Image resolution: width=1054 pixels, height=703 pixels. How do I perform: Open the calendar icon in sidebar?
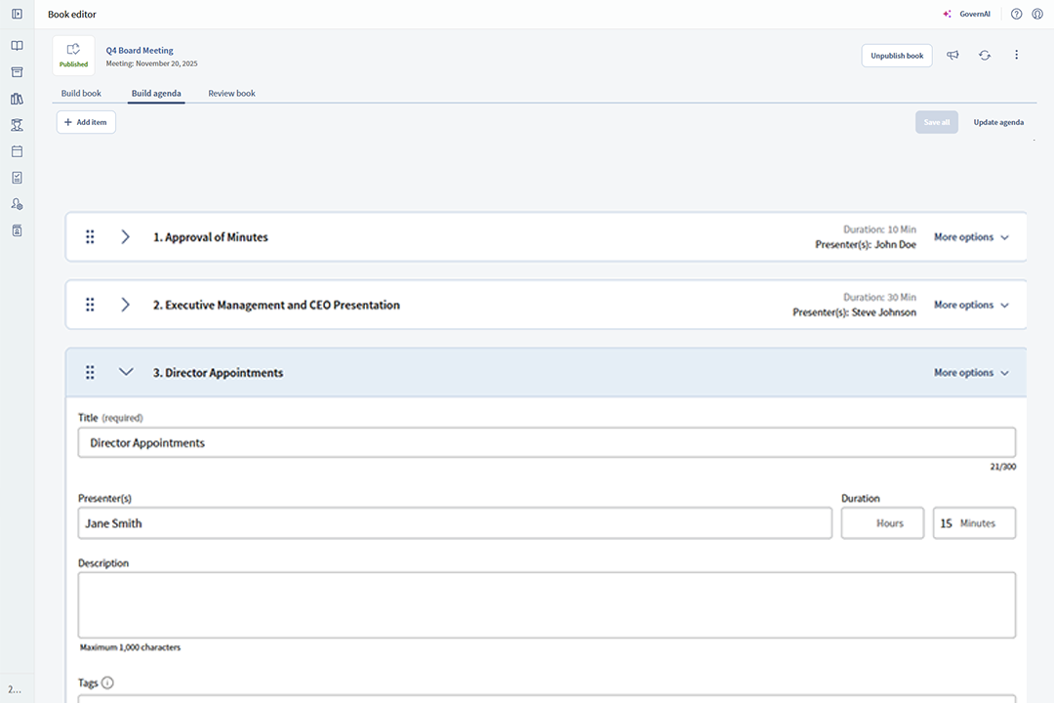pos(17,150)
